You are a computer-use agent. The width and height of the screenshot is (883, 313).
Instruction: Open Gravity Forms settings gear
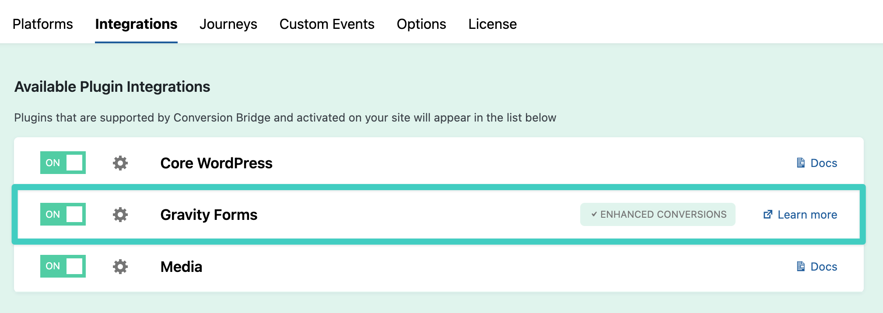120,215
